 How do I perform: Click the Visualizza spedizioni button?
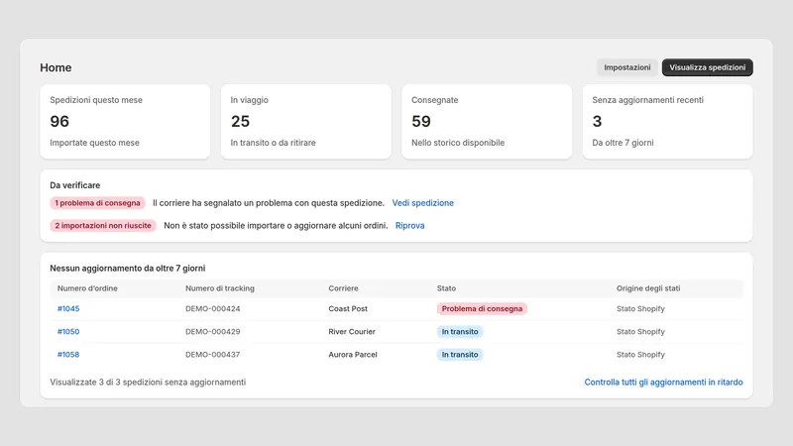click(x=707, y=67)
